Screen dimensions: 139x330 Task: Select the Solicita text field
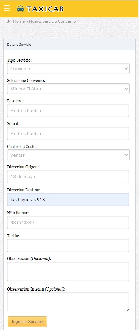(x=68, y=133)
